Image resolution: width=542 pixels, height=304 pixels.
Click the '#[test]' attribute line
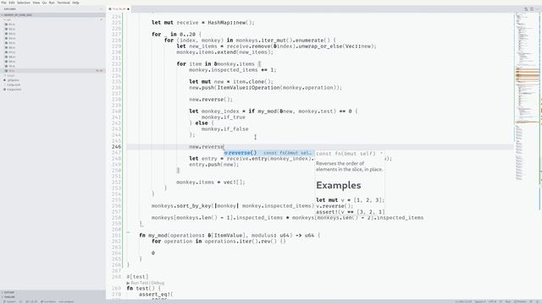pyautogui.click(x=137, y=276)
